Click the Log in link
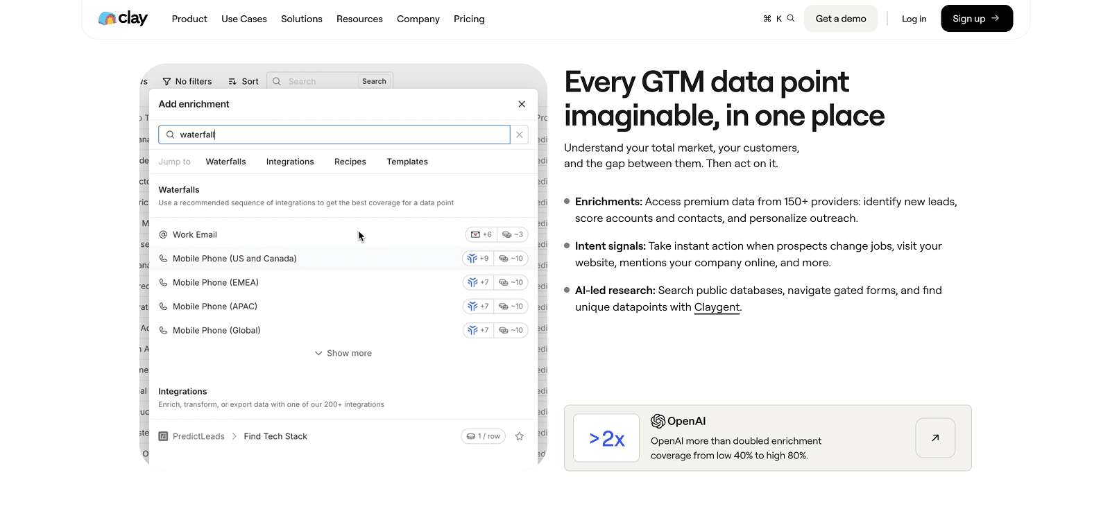Viewport: 1110px width, 509px height. [x=914, y=19]
